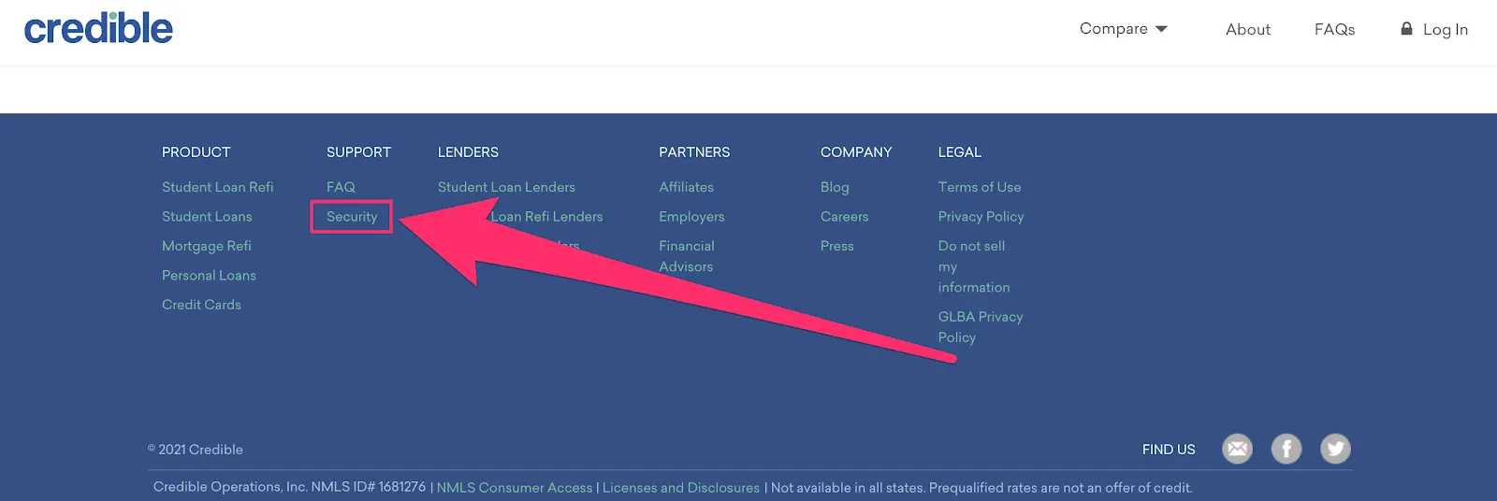Visit the Blog under Company

835,187
